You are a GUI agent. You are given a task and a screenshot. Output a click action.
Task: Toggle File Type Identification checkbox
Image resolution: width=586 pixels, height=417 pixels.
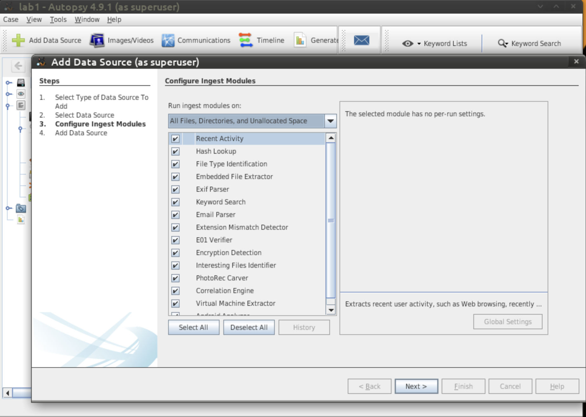pos(175,164)
